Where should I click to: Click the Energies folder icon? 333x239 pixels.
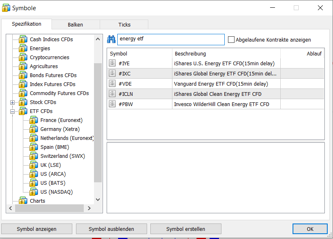coord(23,49)
